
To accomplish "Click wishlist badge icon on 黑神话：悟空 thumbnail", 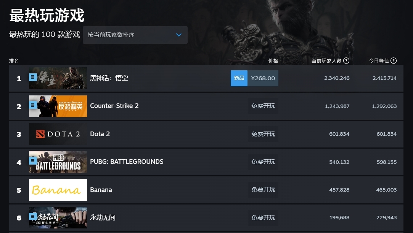I will (x=33, y=77).
